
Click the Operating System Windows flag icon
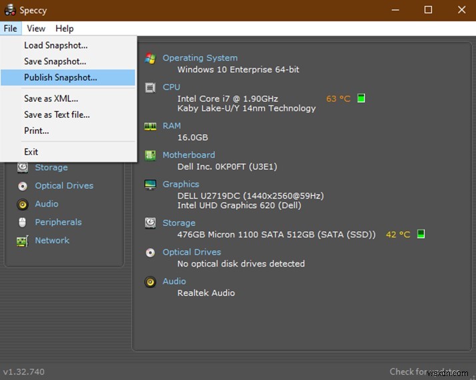(150, 58)
